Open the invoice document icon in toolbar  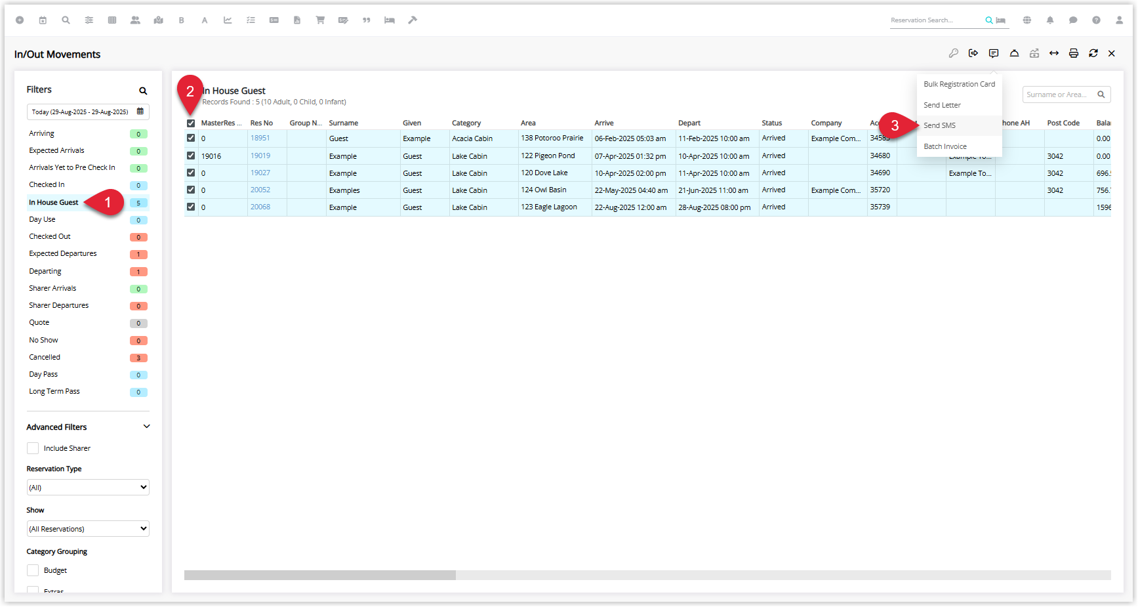(297, 20)
